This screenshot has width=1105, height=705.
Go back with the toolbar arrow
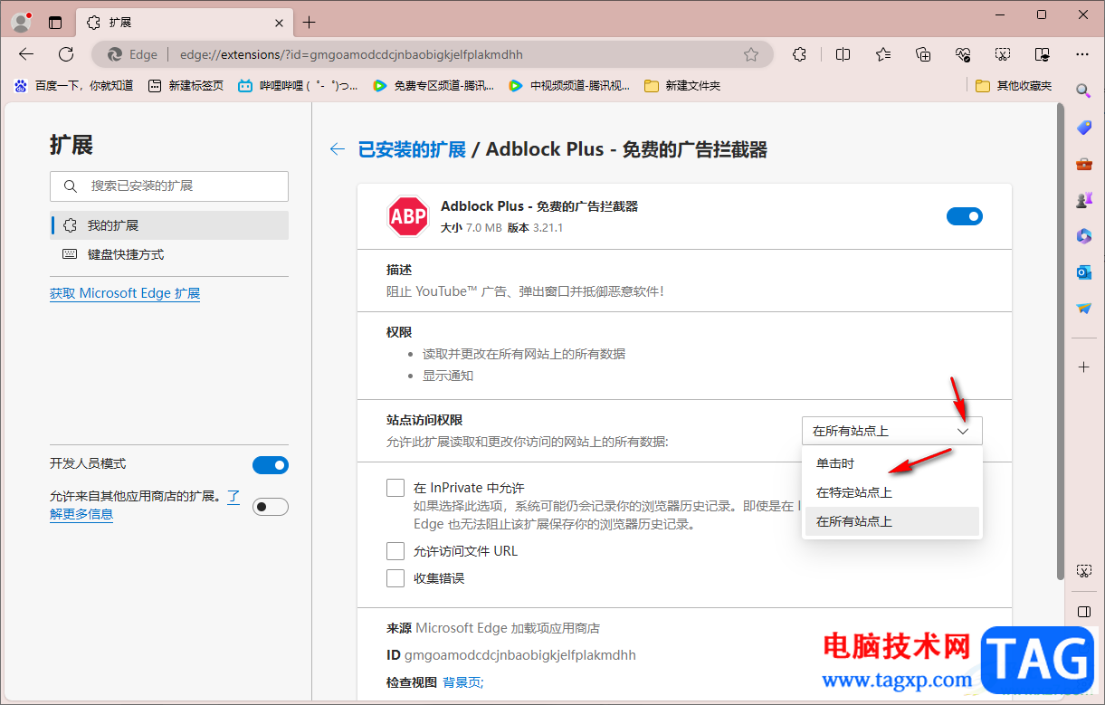coord(26,54)
